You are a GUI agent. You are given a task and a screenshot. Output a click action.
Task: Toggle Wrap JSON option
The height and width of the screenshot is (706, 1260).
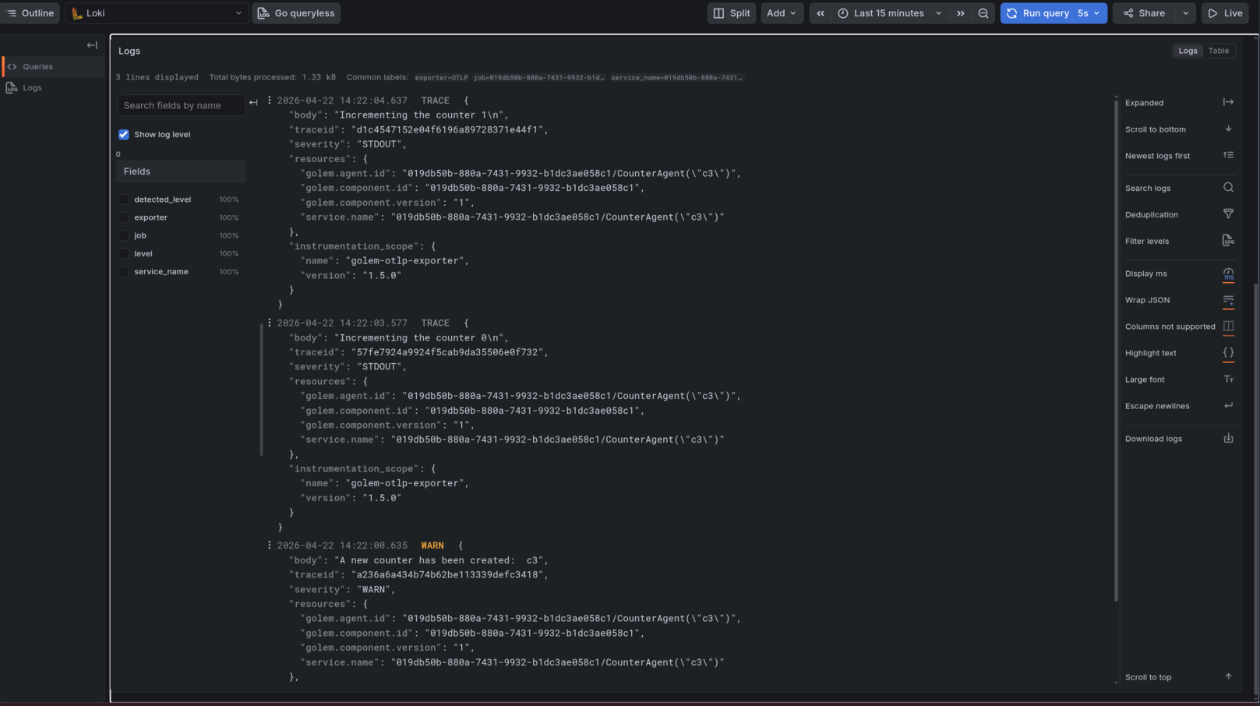pyautogui.click(x=1228, y=300)
